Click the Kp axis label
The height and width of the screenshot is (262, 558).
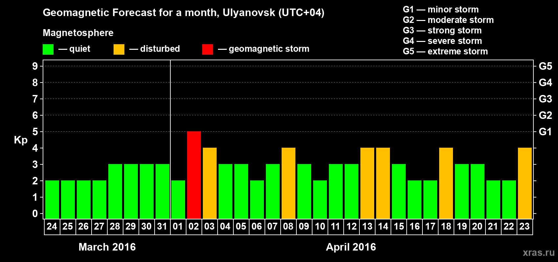pos(21,140)
